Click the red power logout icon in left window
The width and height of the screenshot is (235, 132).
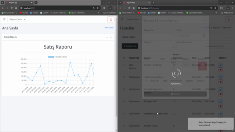pyautogui.click(x=111, y=19)
